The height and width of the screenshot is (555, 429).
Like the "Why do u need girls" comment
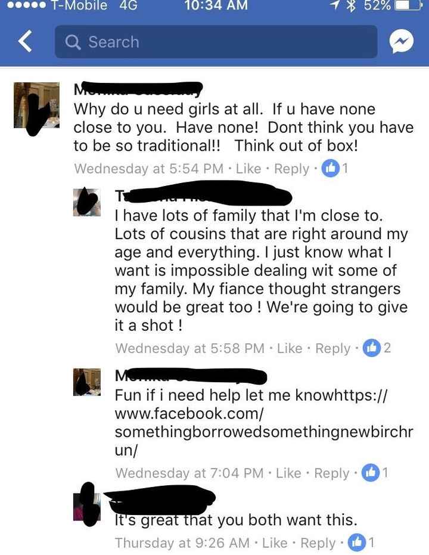(x=248, y=169)
